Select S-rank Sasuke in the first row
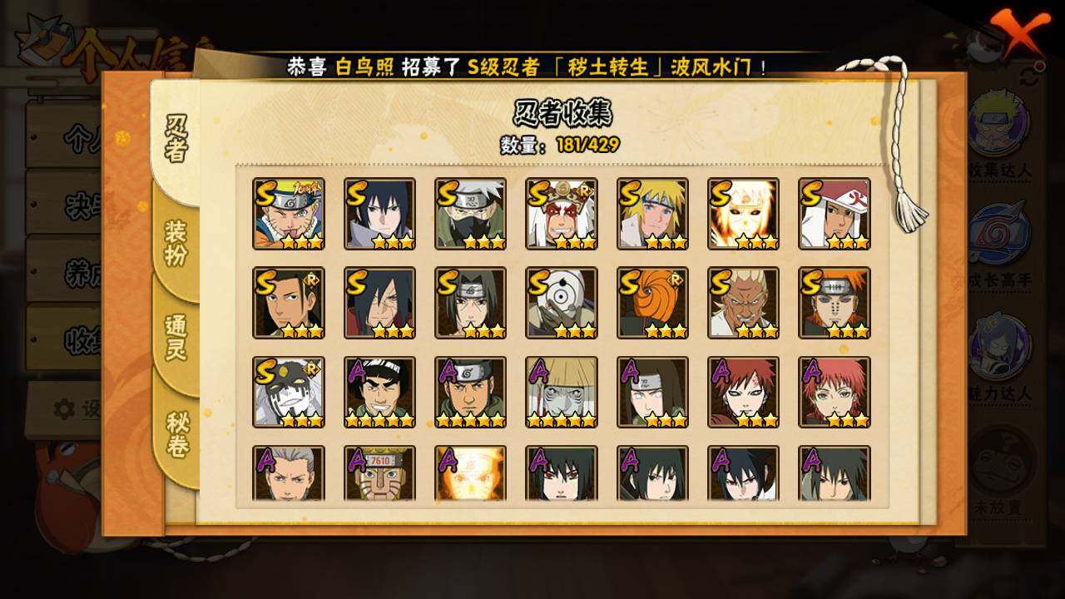The image size is (1065, 599). [x=379, y=214]
